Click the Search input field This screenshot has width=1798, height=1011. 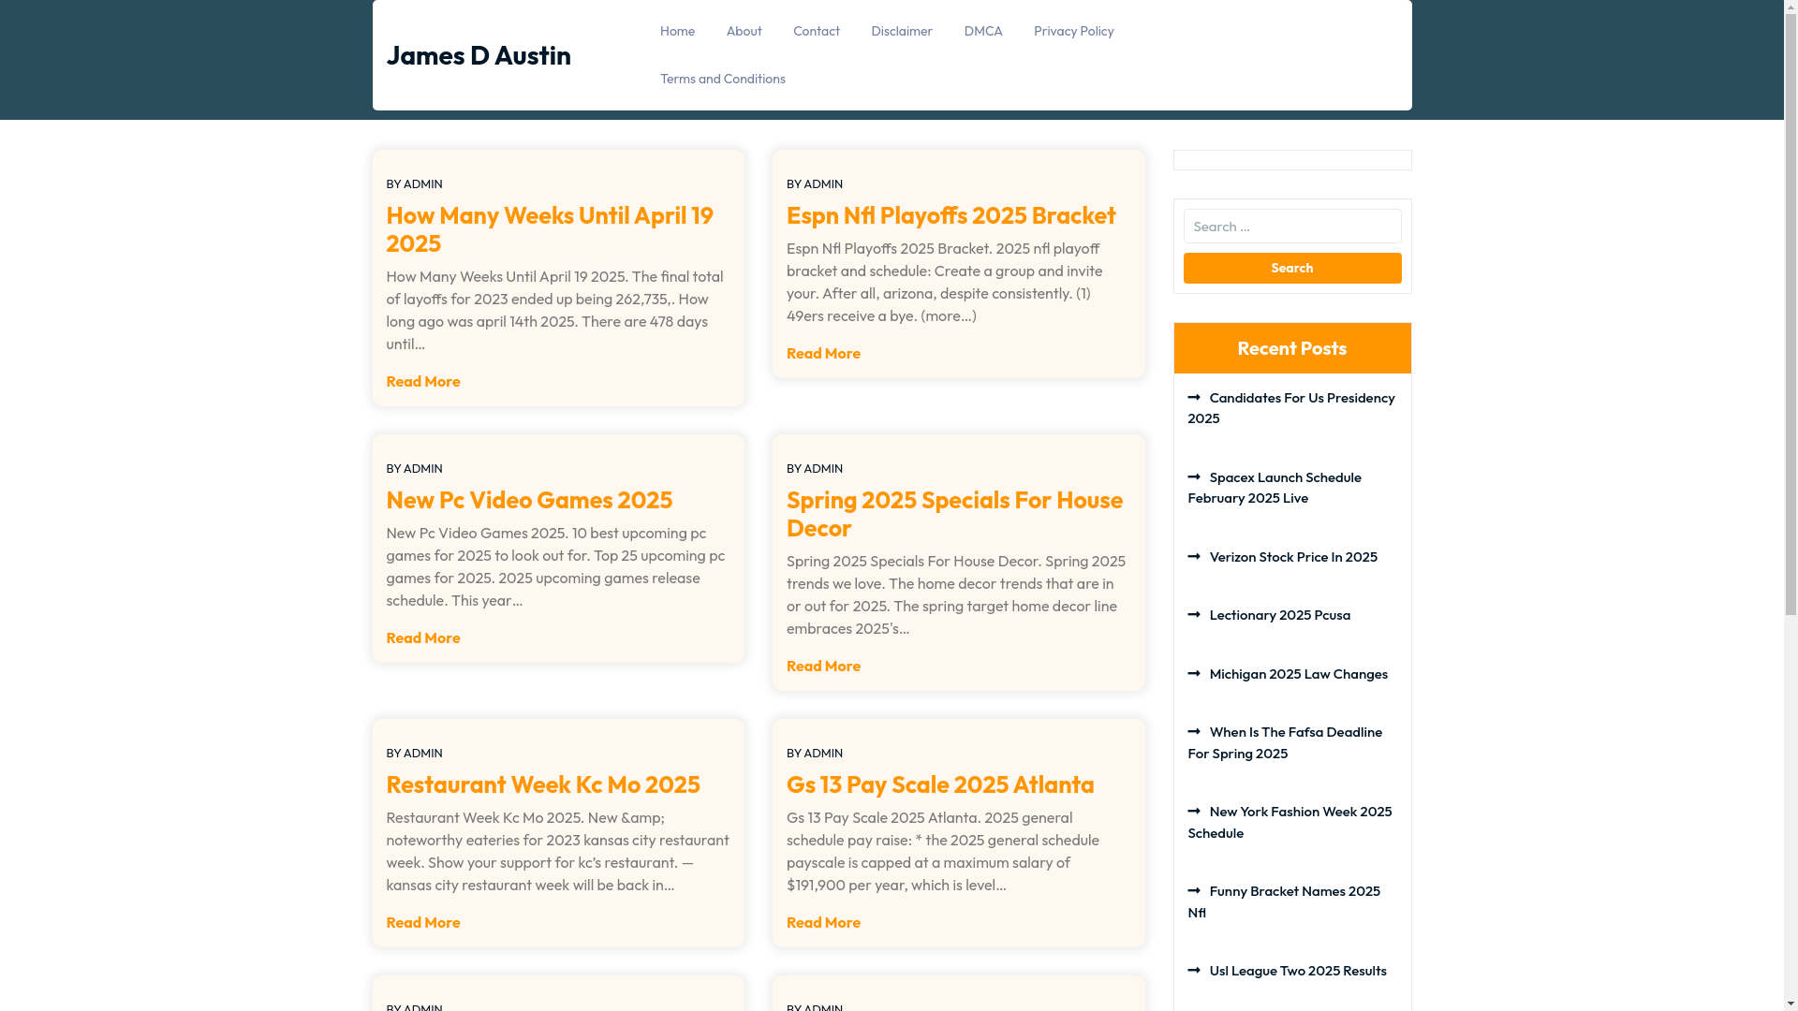[1292, 227]
